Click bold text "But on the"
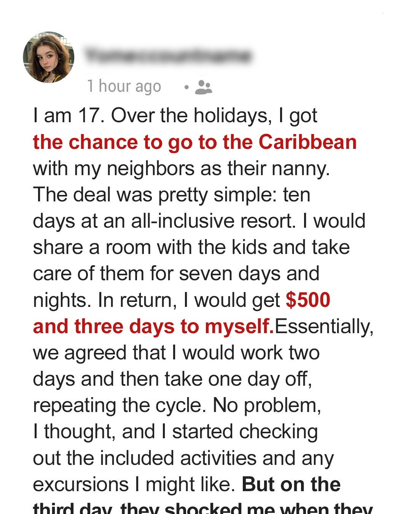Image resolution: width=411 pixels, height=514 pixels. [x=291, y=484]
